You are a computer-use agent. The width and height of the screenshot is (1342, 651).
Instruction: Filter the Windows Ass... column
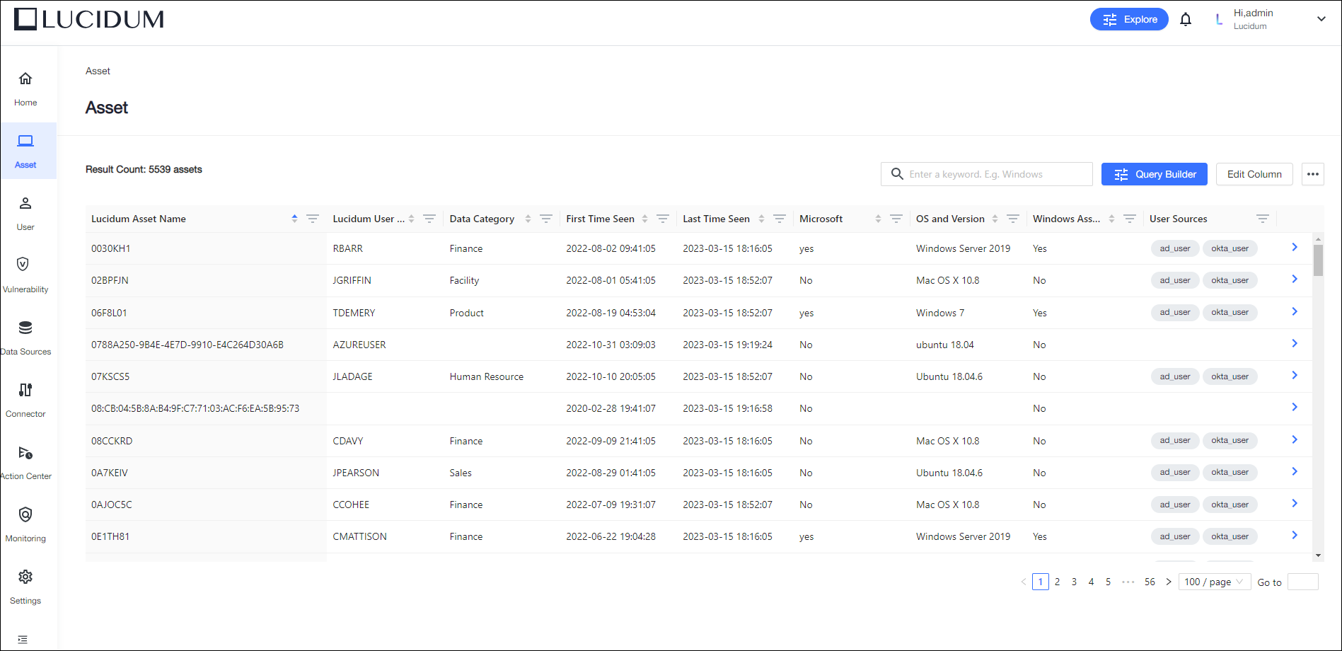click(1130, 219)
